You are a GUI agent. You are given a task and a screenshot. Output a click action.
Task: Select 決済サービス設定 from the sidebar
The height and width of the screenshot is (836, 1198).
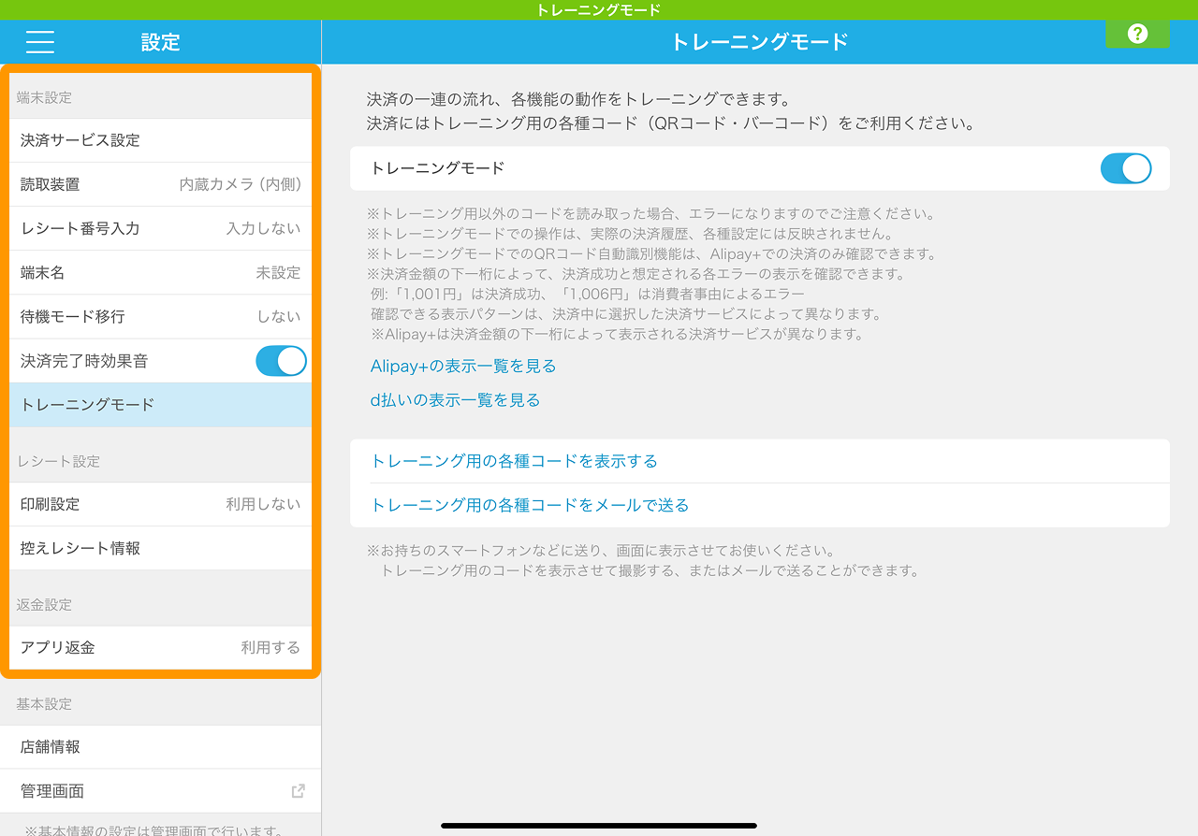coord(160,139)
